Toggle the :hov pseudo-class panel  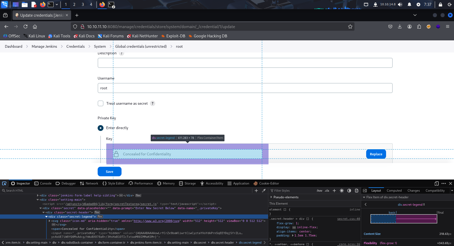(319, 191)
